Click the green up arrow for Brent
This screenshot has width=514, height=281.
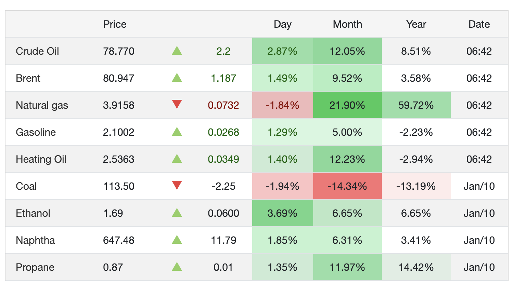(x=177, y=78)
